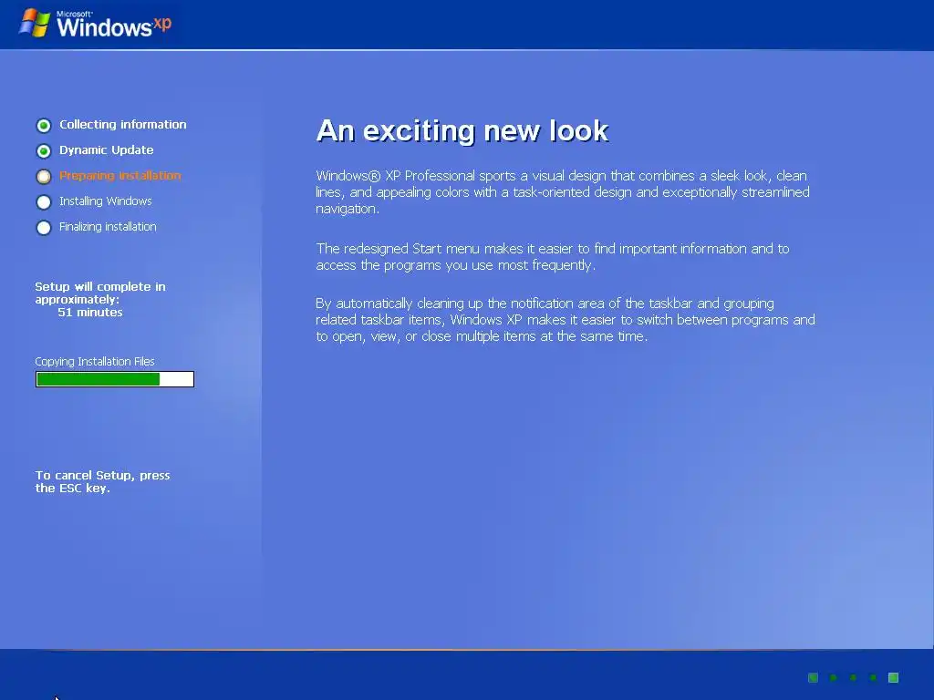Click the Copying Installation Files caption
The width and height of the screenshot is (934, 700).
pyautogui.click(x=95, y=361)
